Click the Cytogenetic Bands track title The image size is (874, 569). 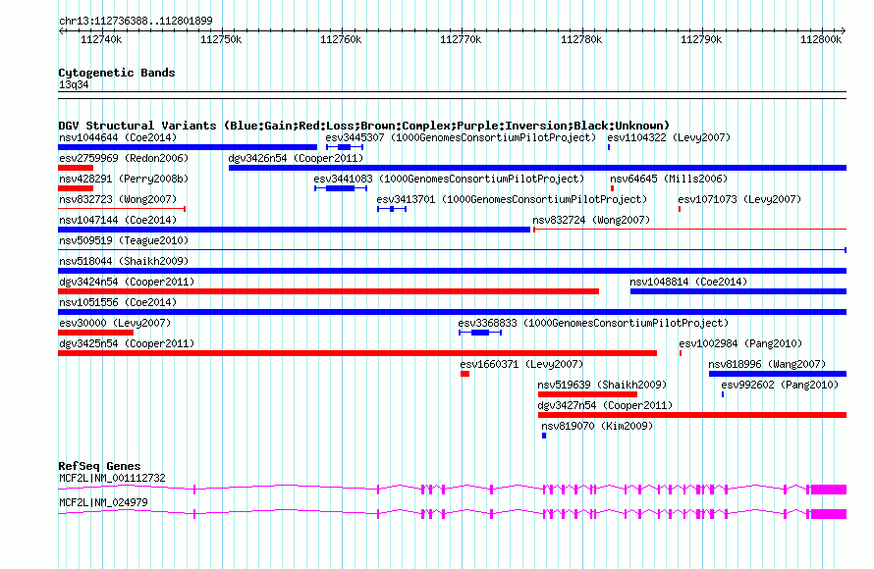[x=117, y=73]
